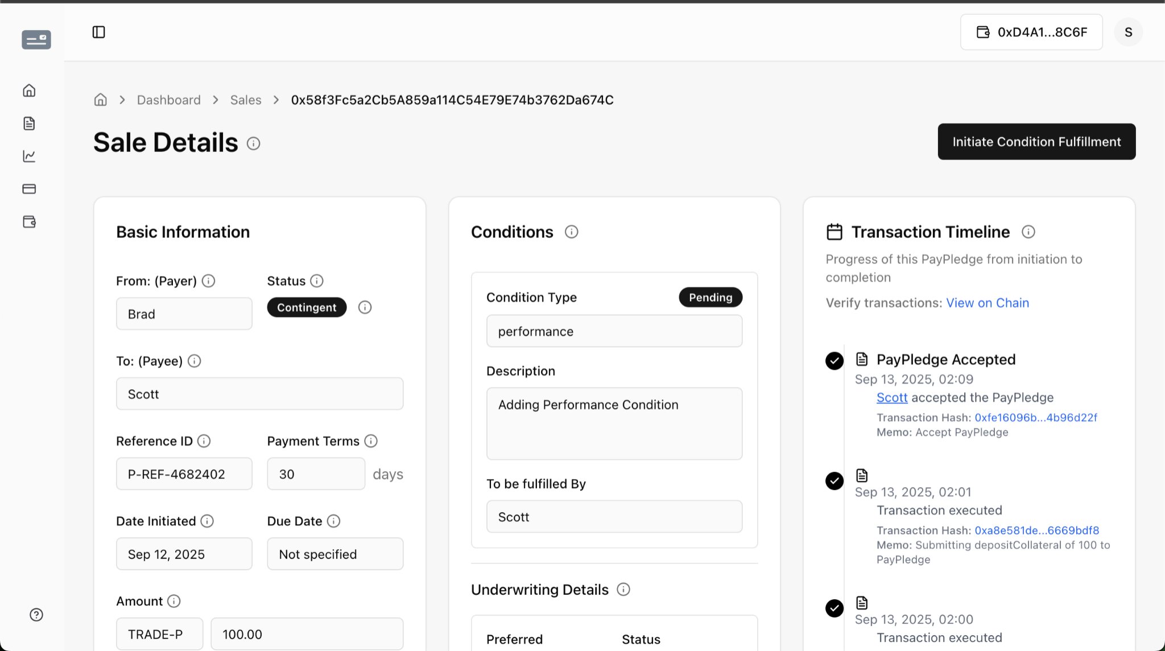The image size is (1165, 651).
Task: Click info icon next to To: (Payee)
Action: [x=194, y=361]
